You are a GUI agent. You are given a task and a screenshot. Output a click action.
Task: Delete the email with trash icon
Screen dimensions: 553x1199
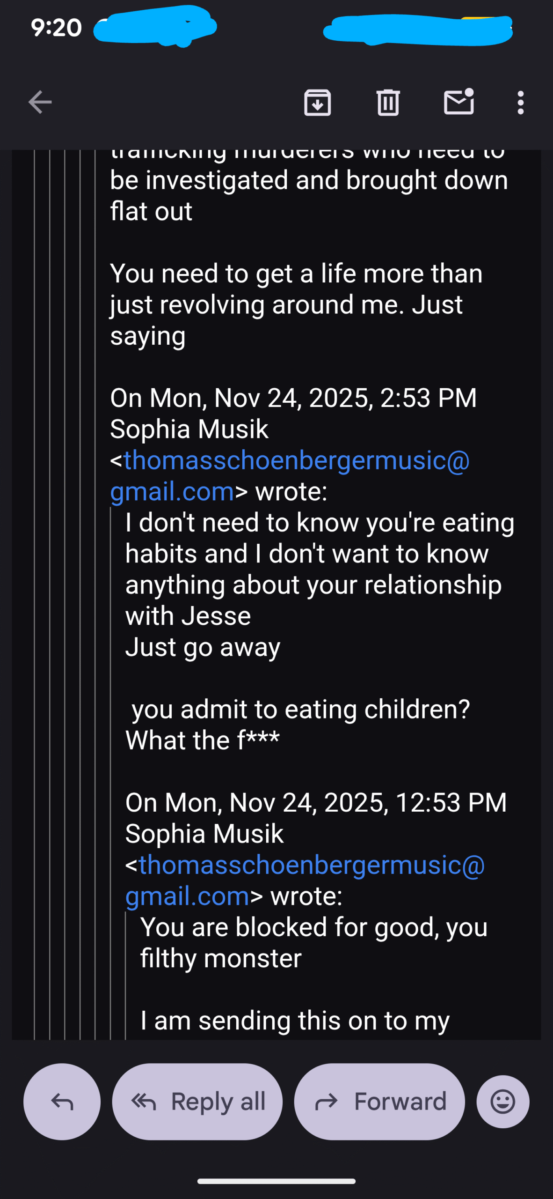click(x=388, y=102)
